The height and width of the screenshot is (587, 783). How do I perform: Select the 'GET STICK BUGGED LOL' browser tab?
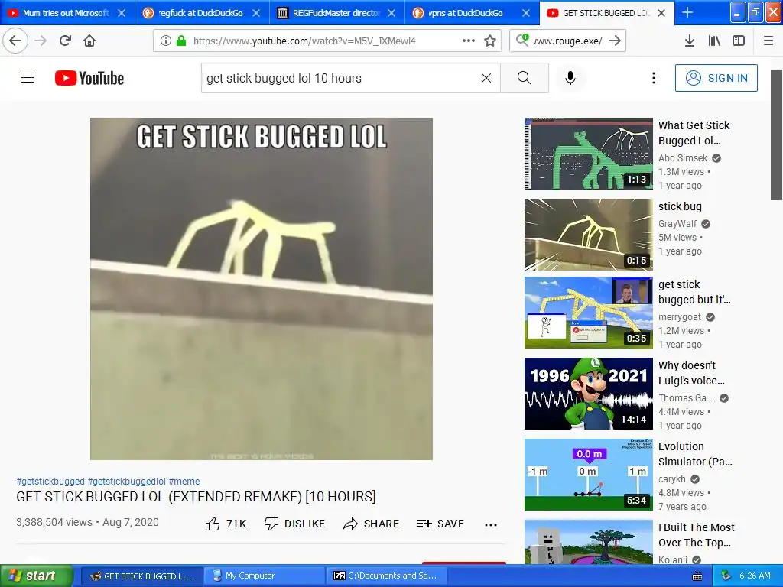[606, 13]
